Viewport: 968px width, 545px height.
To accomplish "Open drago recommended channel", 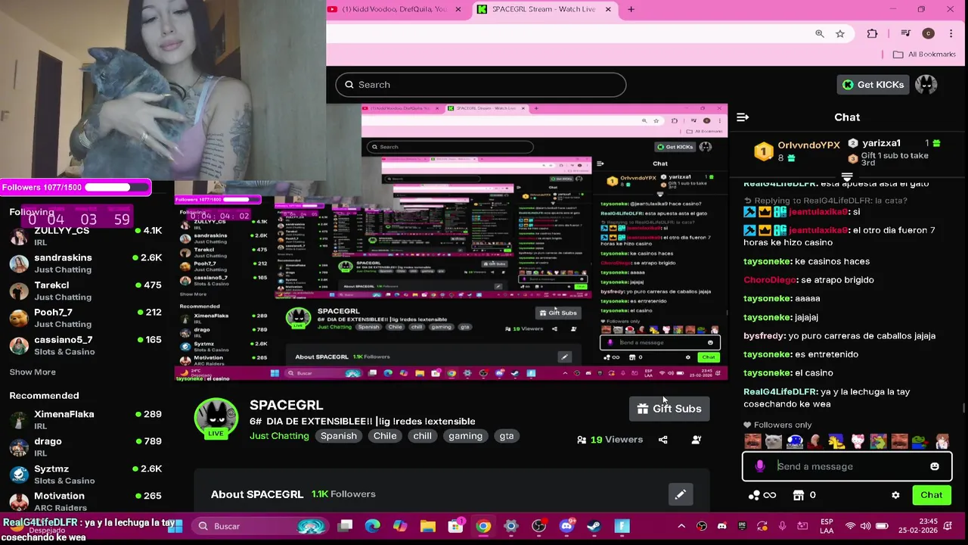I will click(x=87, y=447).
